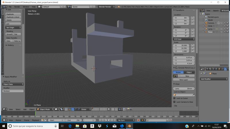230x129 pixels.
Task: Toggle Grease Pencil Layers checkbox
Action: (x=177, y=68)
